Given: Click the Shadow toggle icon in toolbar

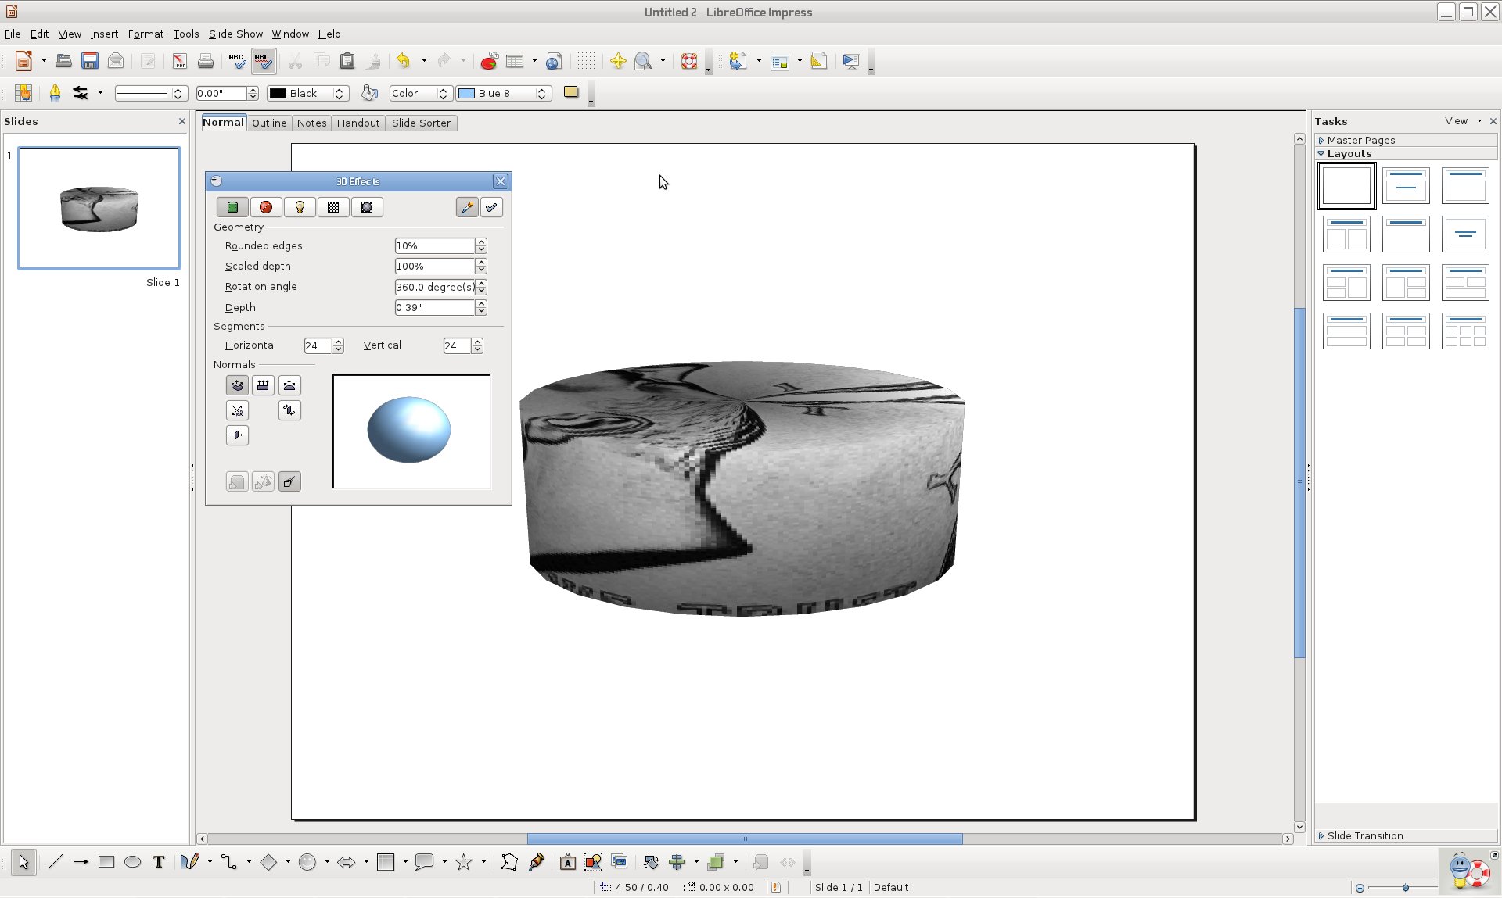Looking at the screenshot, I should [571, 92].
